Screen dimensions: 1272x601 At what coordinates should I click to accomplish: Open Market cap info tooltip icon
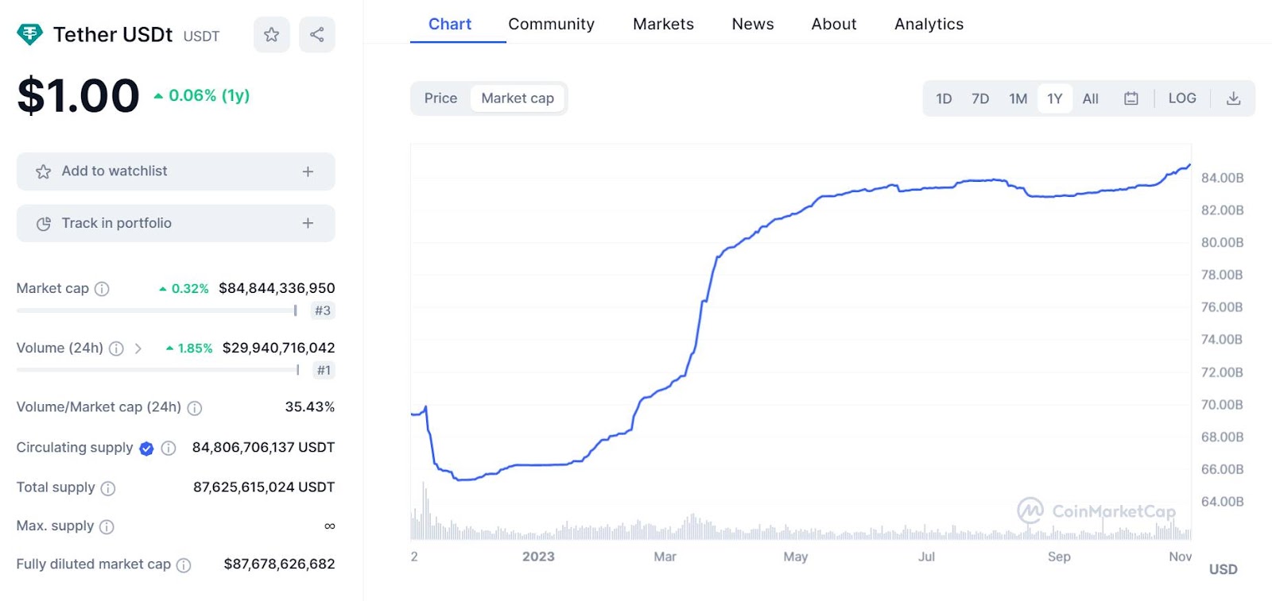tap(102, 289)
